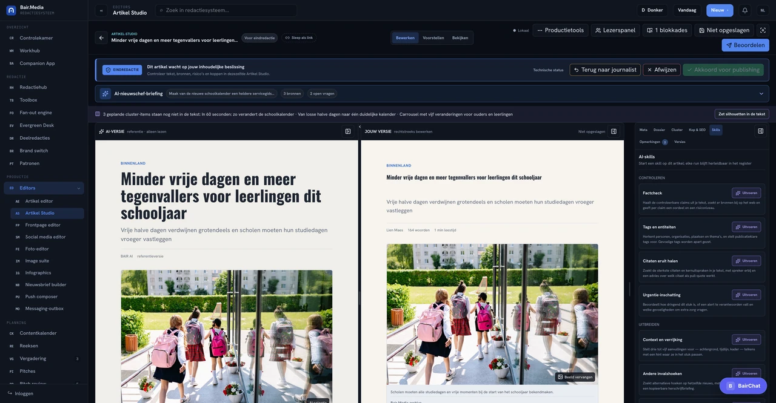Toggle focus mode icon beside Niet opgeslagen

(763, 30)
